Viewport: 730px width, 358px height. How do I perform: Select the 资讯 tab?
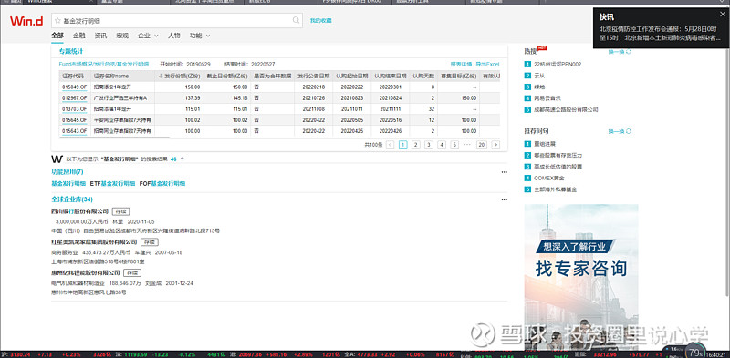100,36
